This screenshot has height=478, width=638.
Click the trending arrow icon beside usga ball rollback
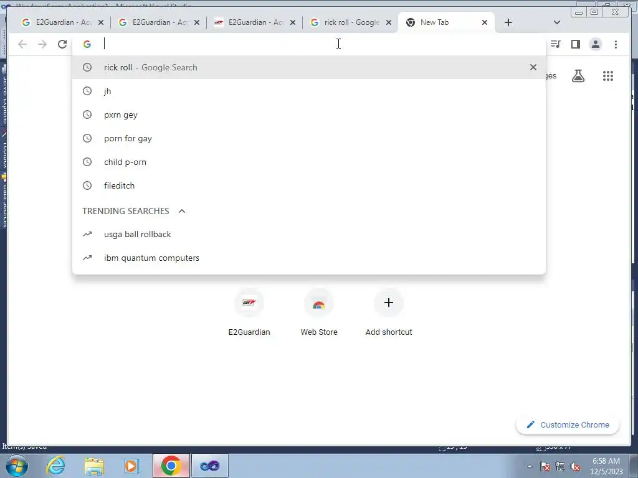[x=87, y=234]
